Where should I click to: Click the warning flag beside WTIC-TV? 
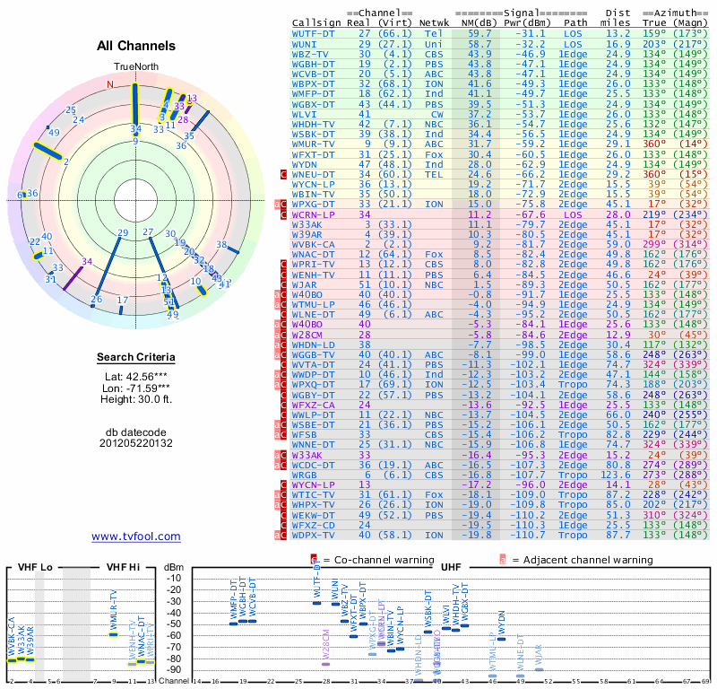tap(281, 495)
